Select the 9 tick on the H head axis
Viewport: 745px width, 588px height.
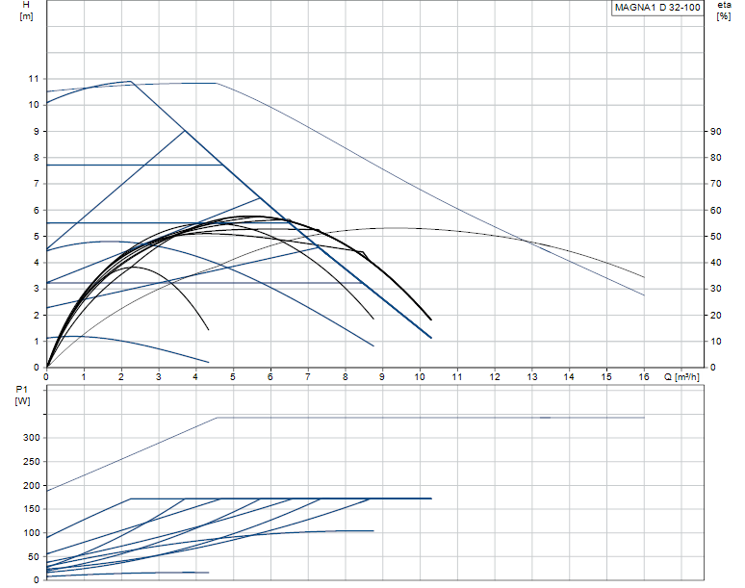coord(37,131)
